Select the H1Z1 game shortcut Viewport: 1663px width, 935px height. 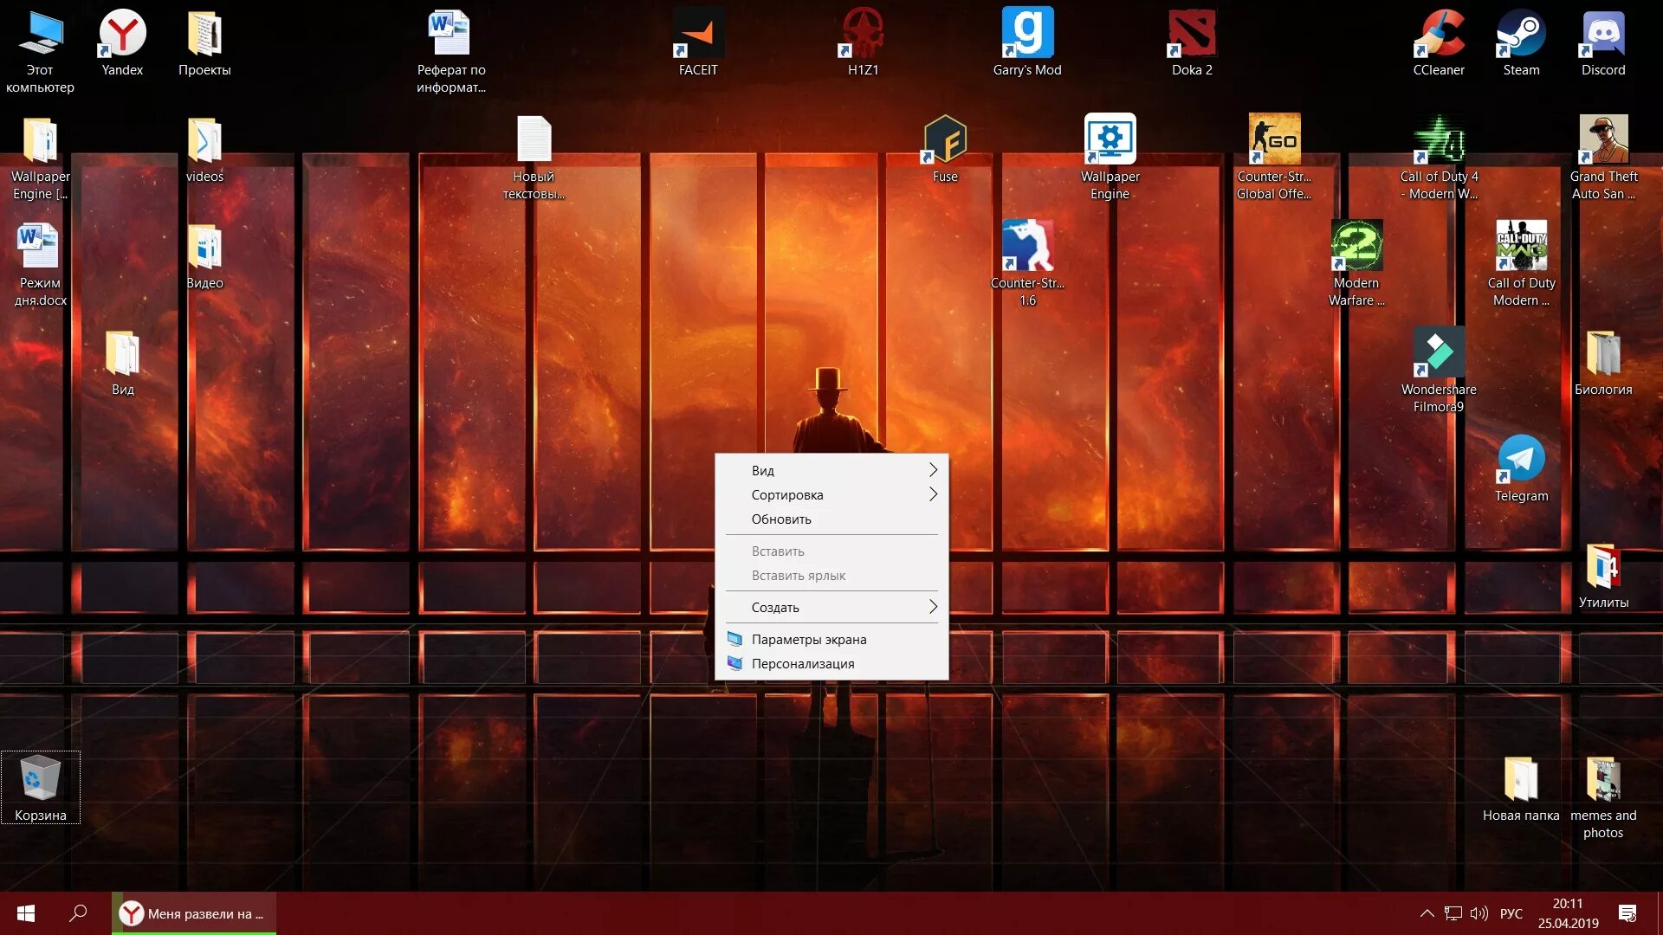[x=863, y=43]
